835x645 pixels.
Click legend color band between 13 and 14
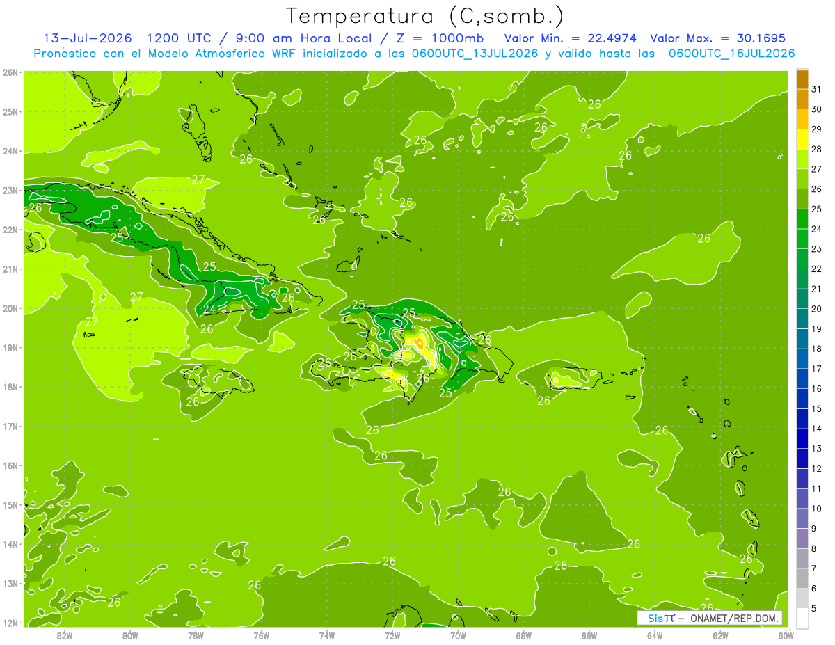pos(802,438)
